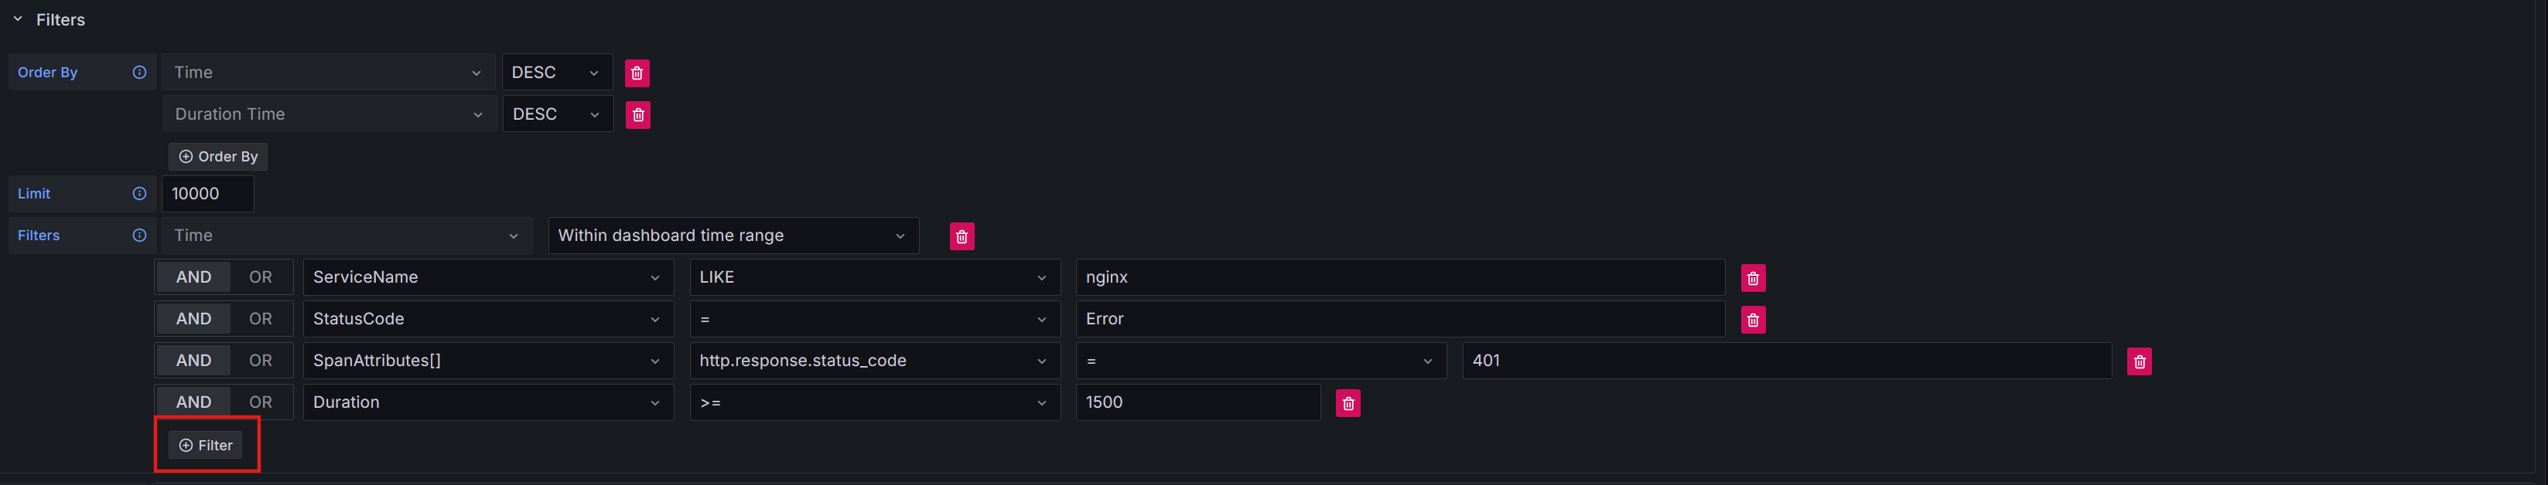2548x485 pixels.
Task: Open the LIKE operator dropdown
Action: tap(873, 277)
